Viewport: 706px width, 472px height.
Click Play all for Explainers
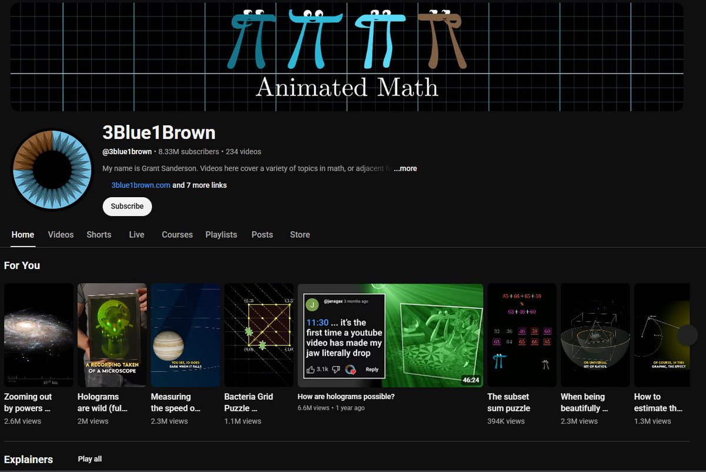(90, 459)
